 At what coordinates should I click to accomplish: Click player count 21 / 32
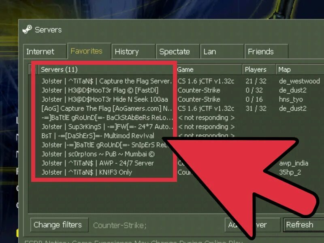pos(256,81)
